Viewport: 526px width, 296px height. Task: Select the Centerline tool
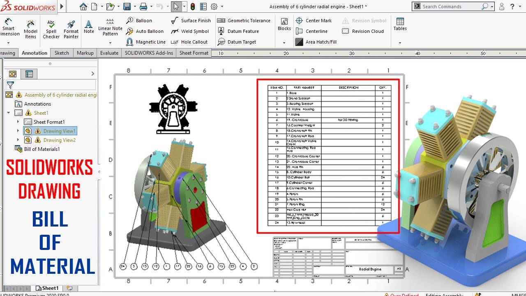coord(311,31)
